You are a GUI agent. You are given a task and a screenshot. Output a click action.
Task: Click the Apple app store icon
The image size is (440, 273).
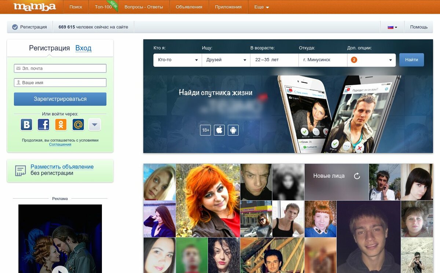(219, 130)
